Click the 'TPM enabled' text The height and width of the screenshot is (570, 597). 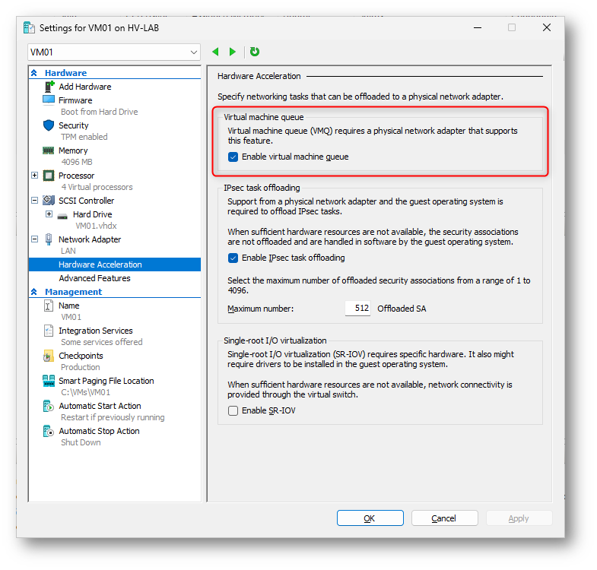[x=84, y=137]
